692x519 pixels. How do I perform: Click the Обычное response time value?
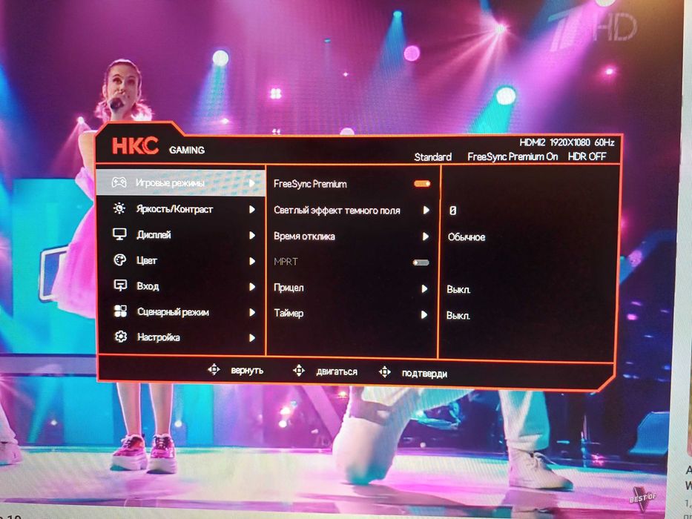pyautogui.click(x=467, y=237)
